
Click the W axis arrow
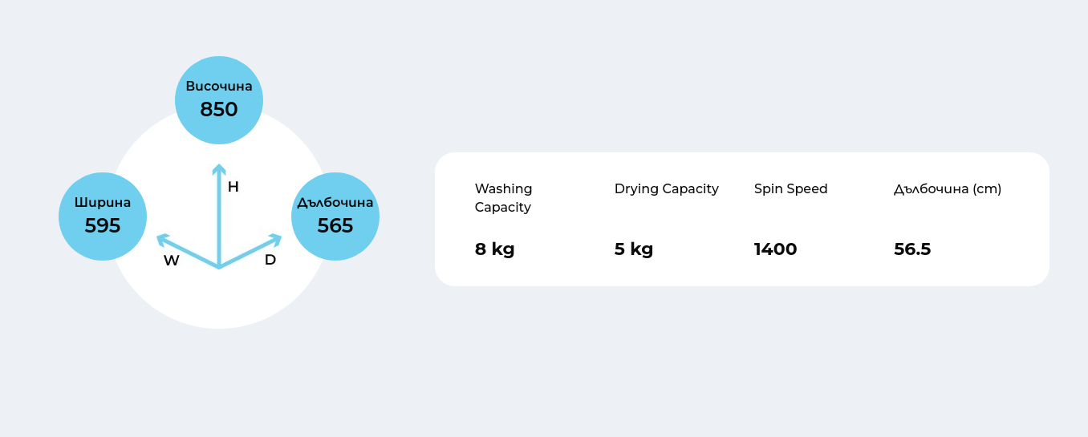[x=188, y=251]
